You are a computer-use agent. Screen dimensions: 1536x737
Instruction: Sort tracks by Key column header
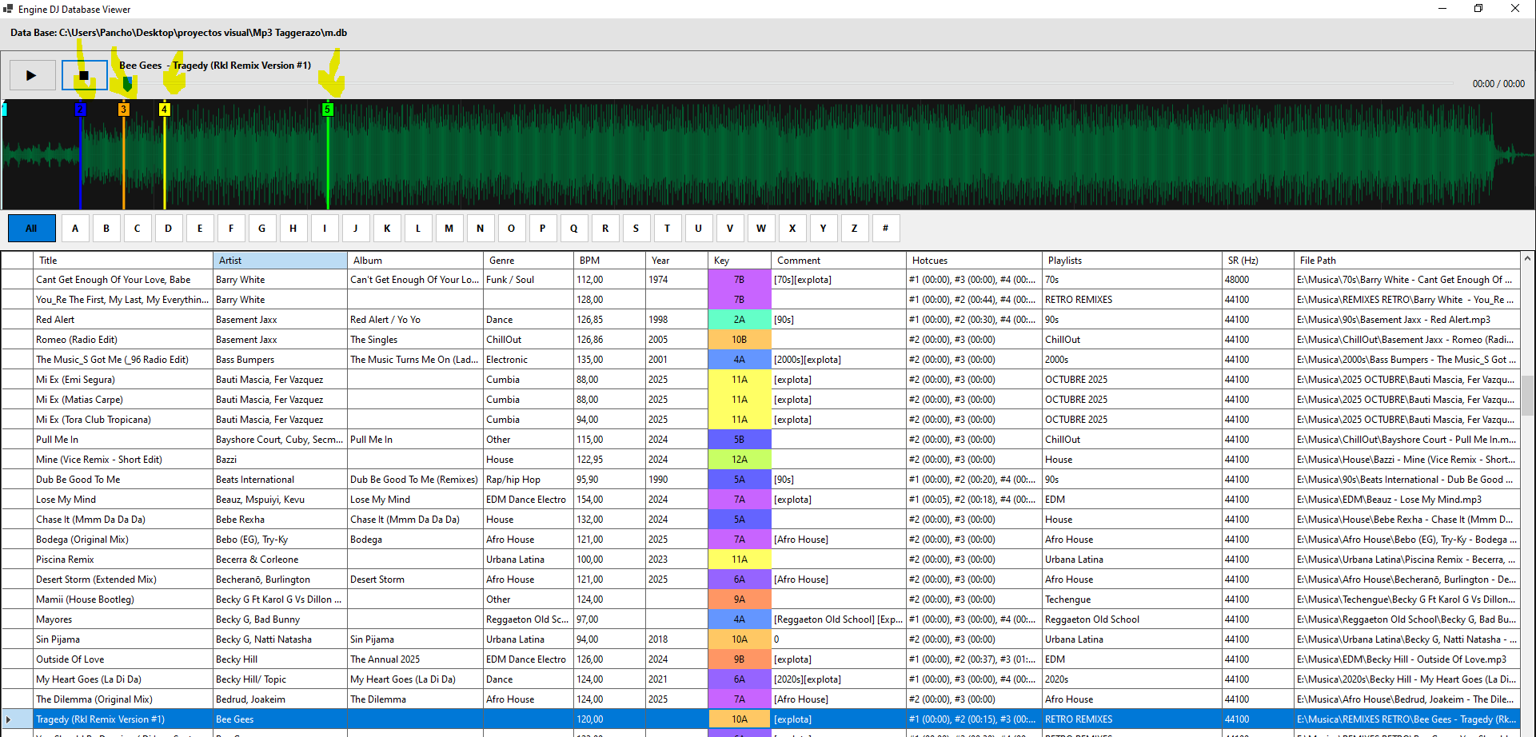point(739,261)
